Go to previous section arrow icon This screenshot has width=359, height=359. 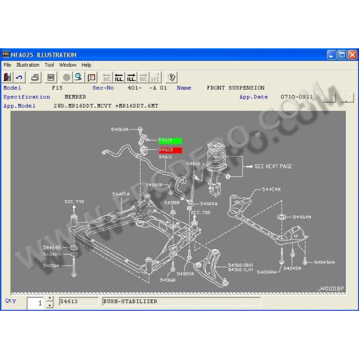pyautogui.click(x=107, y=77)
